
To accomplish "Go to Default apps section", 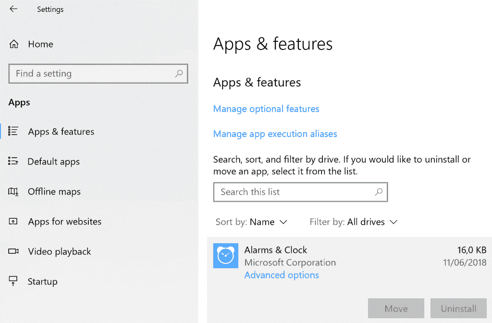I will click(x=54, y=161).
